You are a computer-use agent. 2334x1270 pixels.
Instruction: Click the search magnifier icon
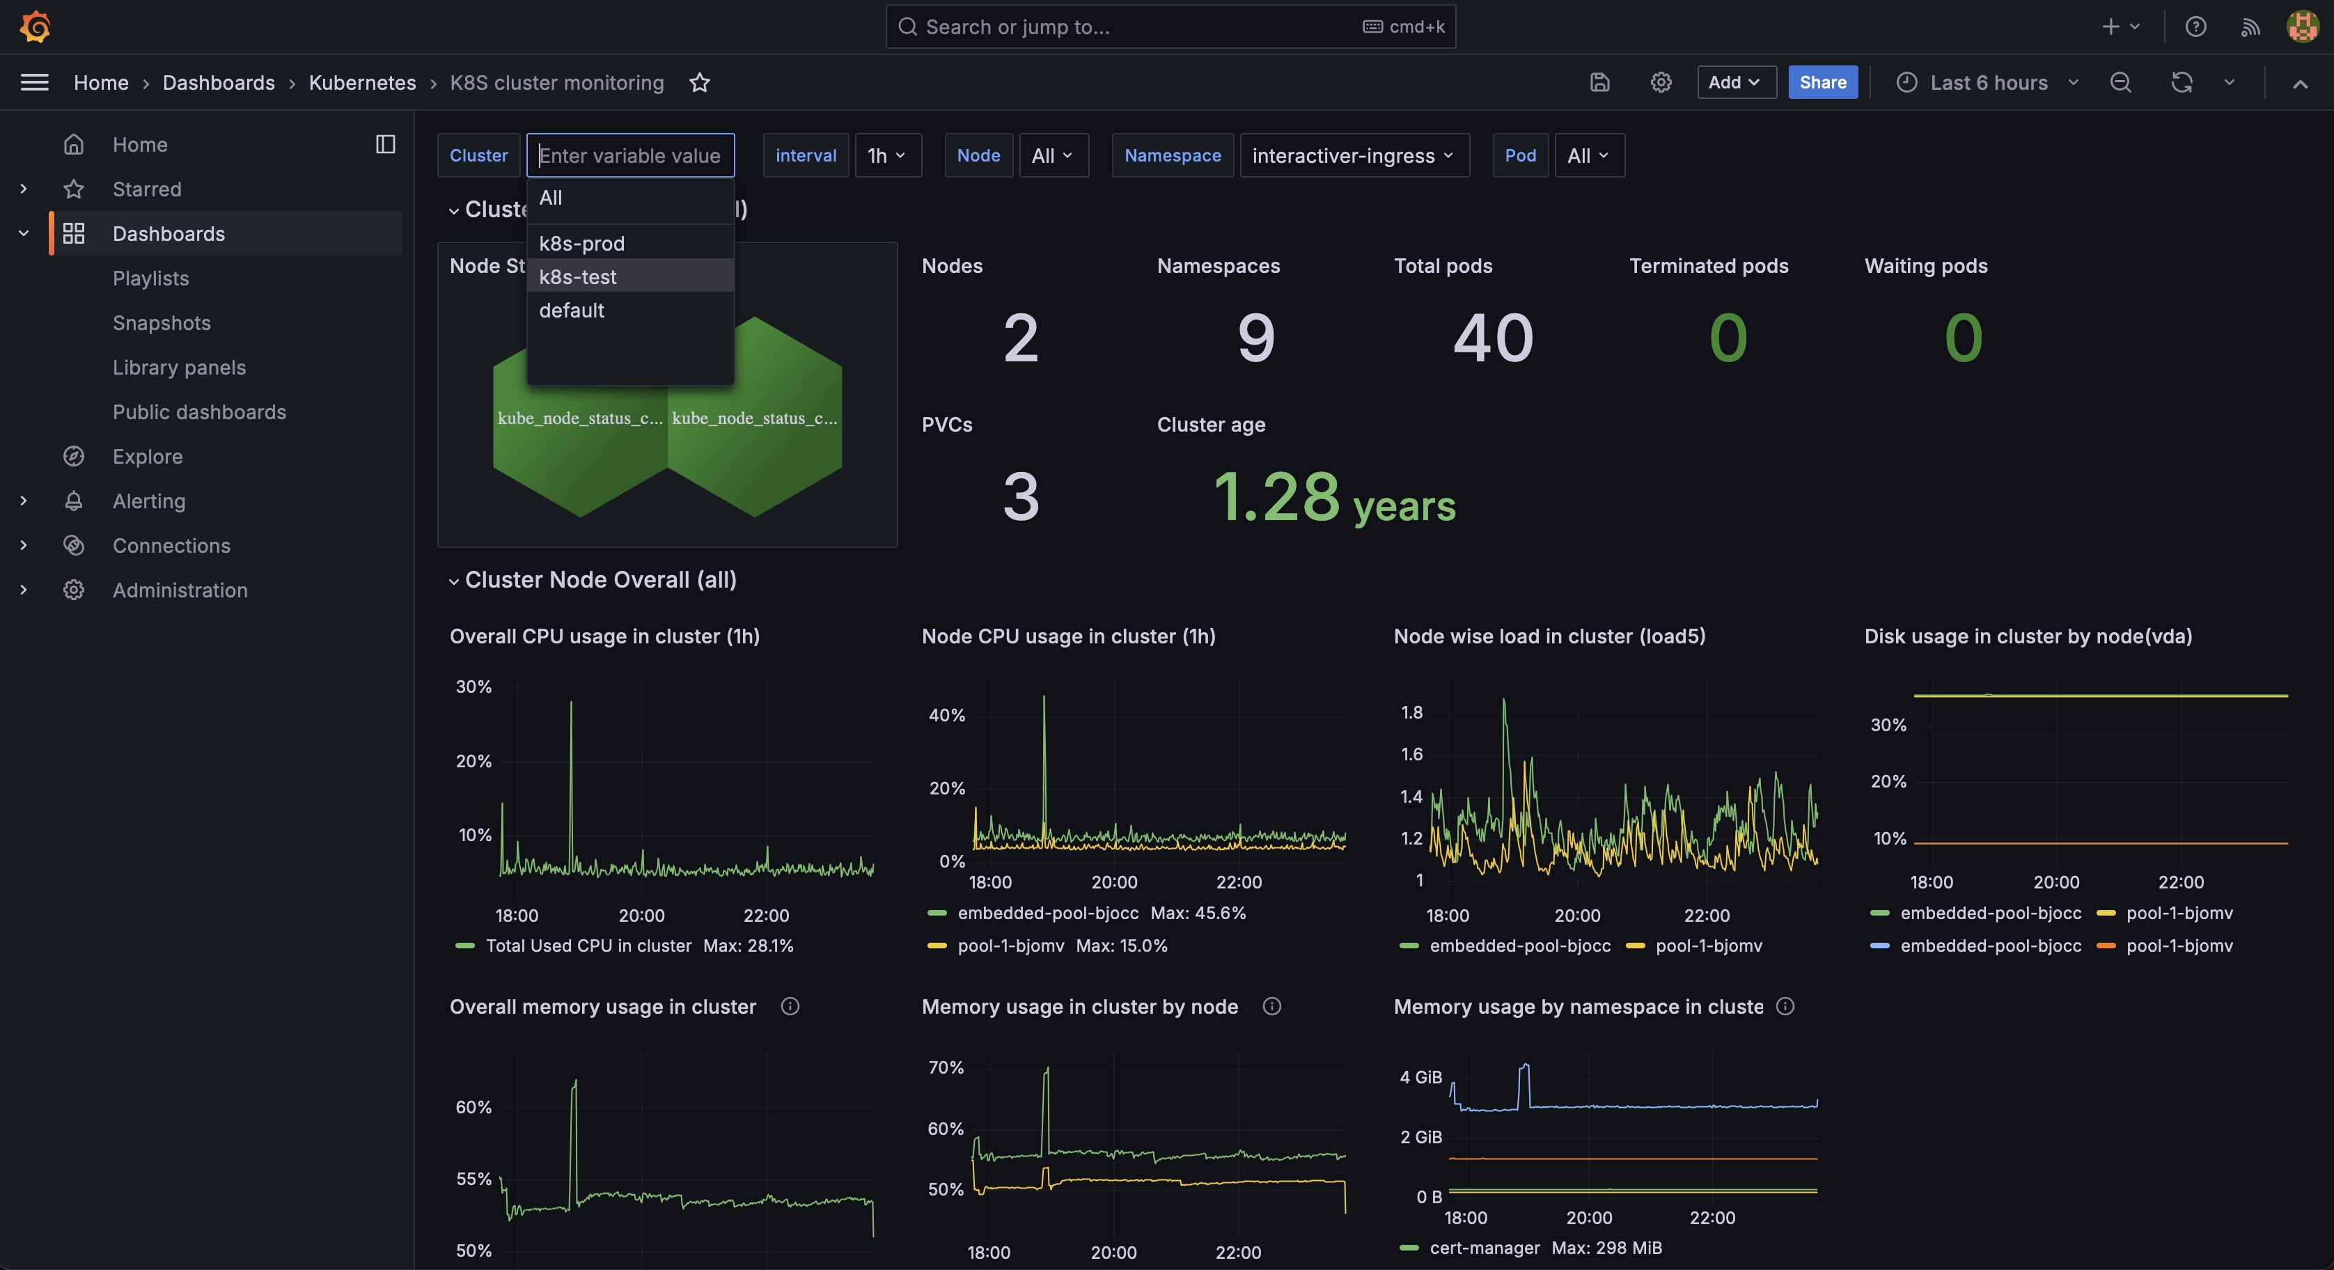click(x=907, y=26)
